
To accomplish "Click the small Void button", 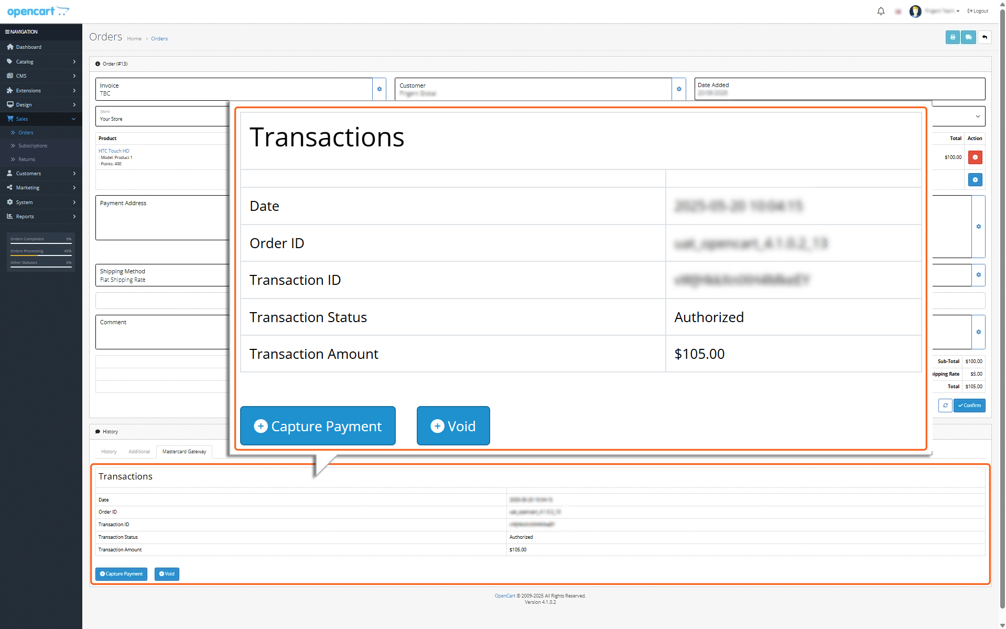I will point(167,574).
